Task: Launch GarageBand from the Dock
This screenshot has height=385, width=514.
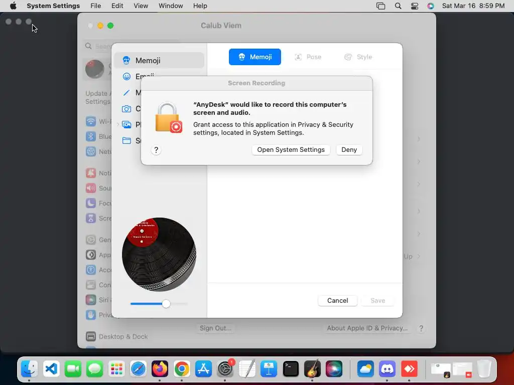Action: click(x=312, y=369)
